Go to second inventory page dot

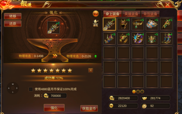pos(138,92)
